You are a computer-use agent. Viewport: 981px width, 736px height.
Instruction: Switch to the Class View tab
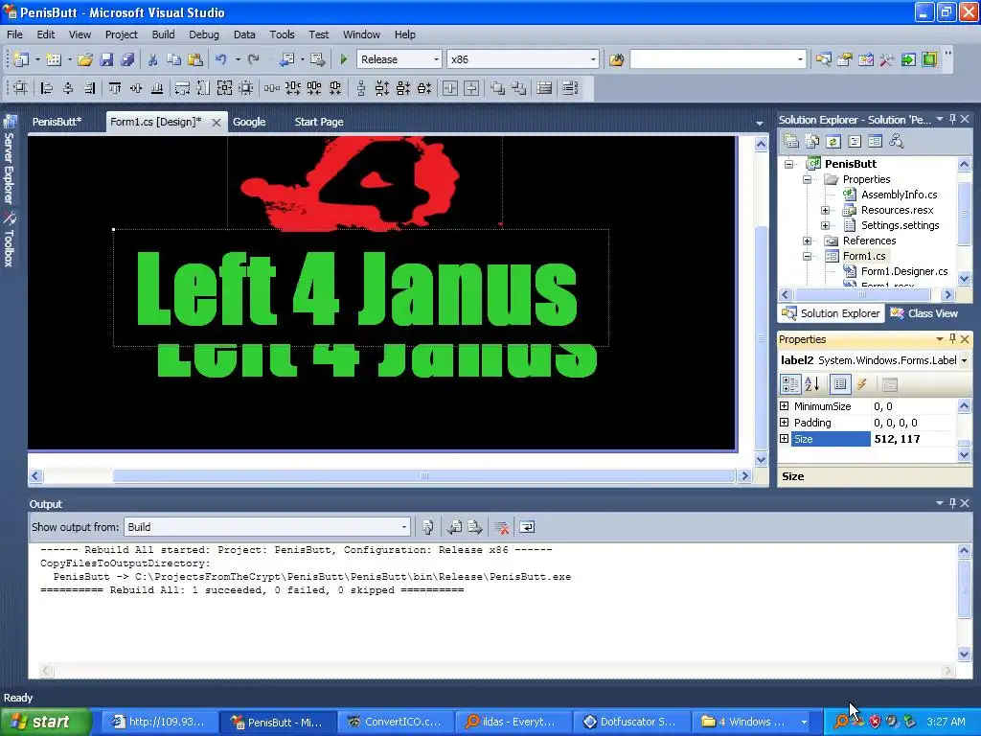coord(925,313)
